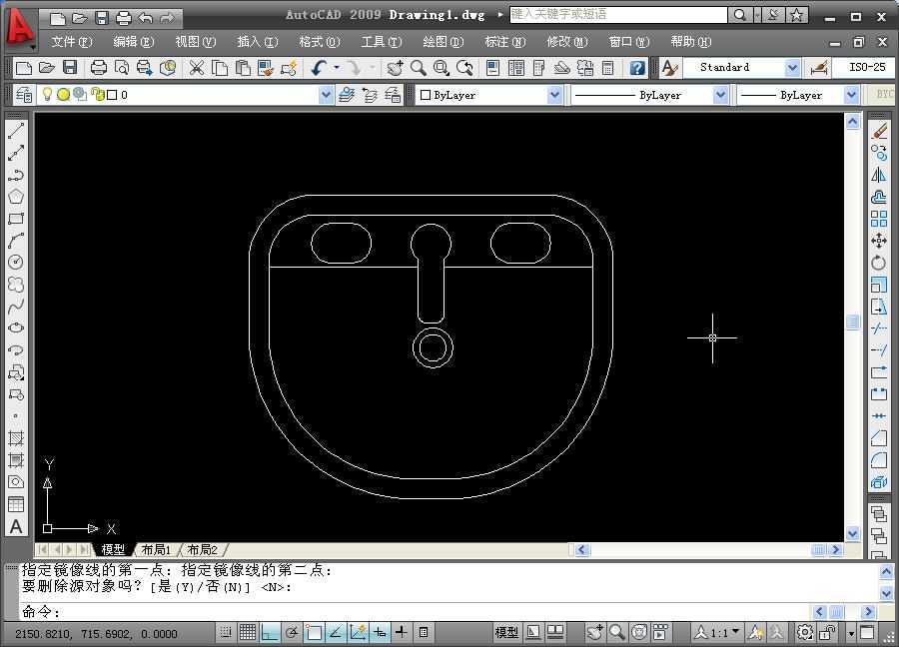
Task: Open the 绘图(D) menu
Action: click(x=443, y=42)
